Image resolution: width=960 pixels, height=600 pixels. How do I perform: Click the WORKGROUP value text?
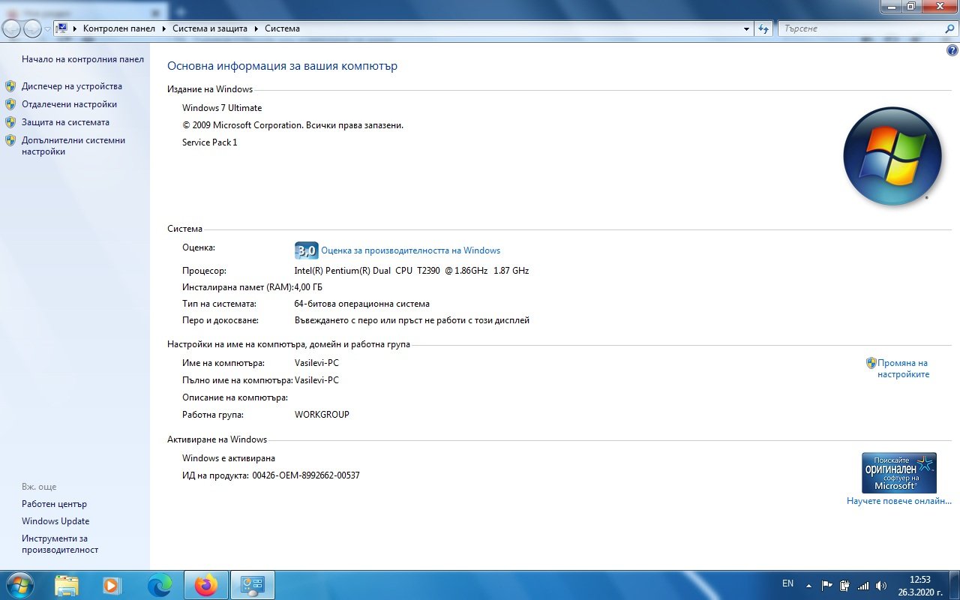[x=322, y=415]
